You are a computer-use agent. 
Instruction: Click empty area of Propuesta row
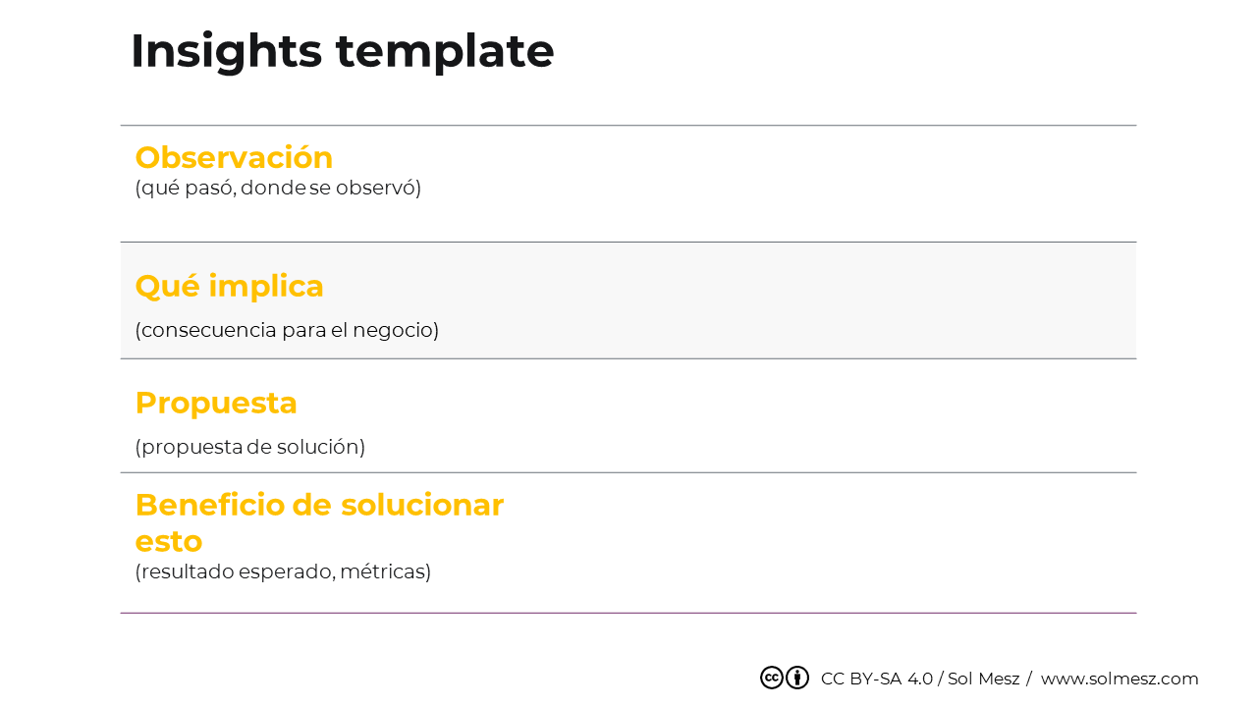pos(786,415)
